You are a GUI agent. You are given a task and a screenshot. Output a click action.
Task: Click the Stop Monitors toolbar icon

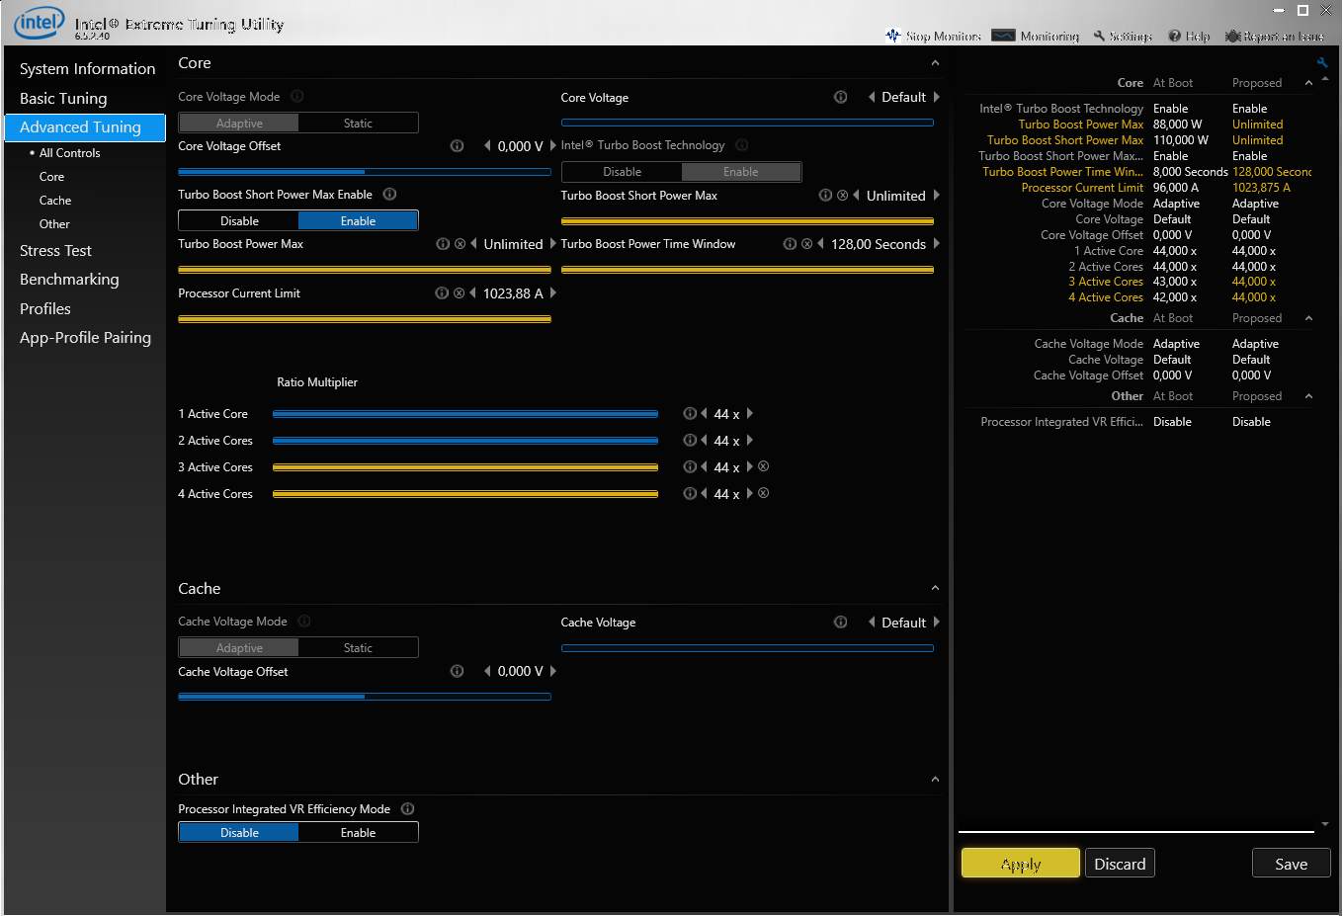click(895, 36)
